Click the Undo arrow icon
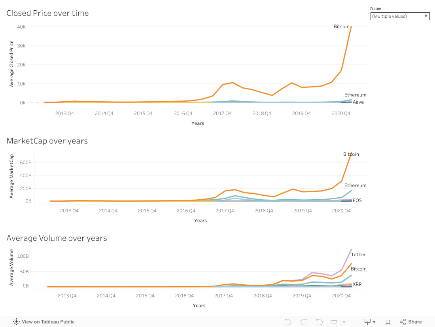435x327 pixels. [x=288, y=322]
